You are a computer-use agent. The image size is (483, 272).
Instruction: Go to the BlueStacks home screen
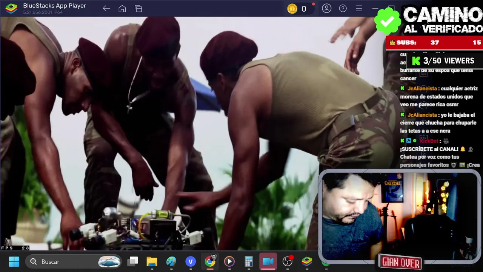tap(122, 9)
